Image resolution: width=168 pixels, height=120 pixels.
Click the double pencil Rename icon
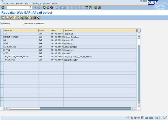19,18
